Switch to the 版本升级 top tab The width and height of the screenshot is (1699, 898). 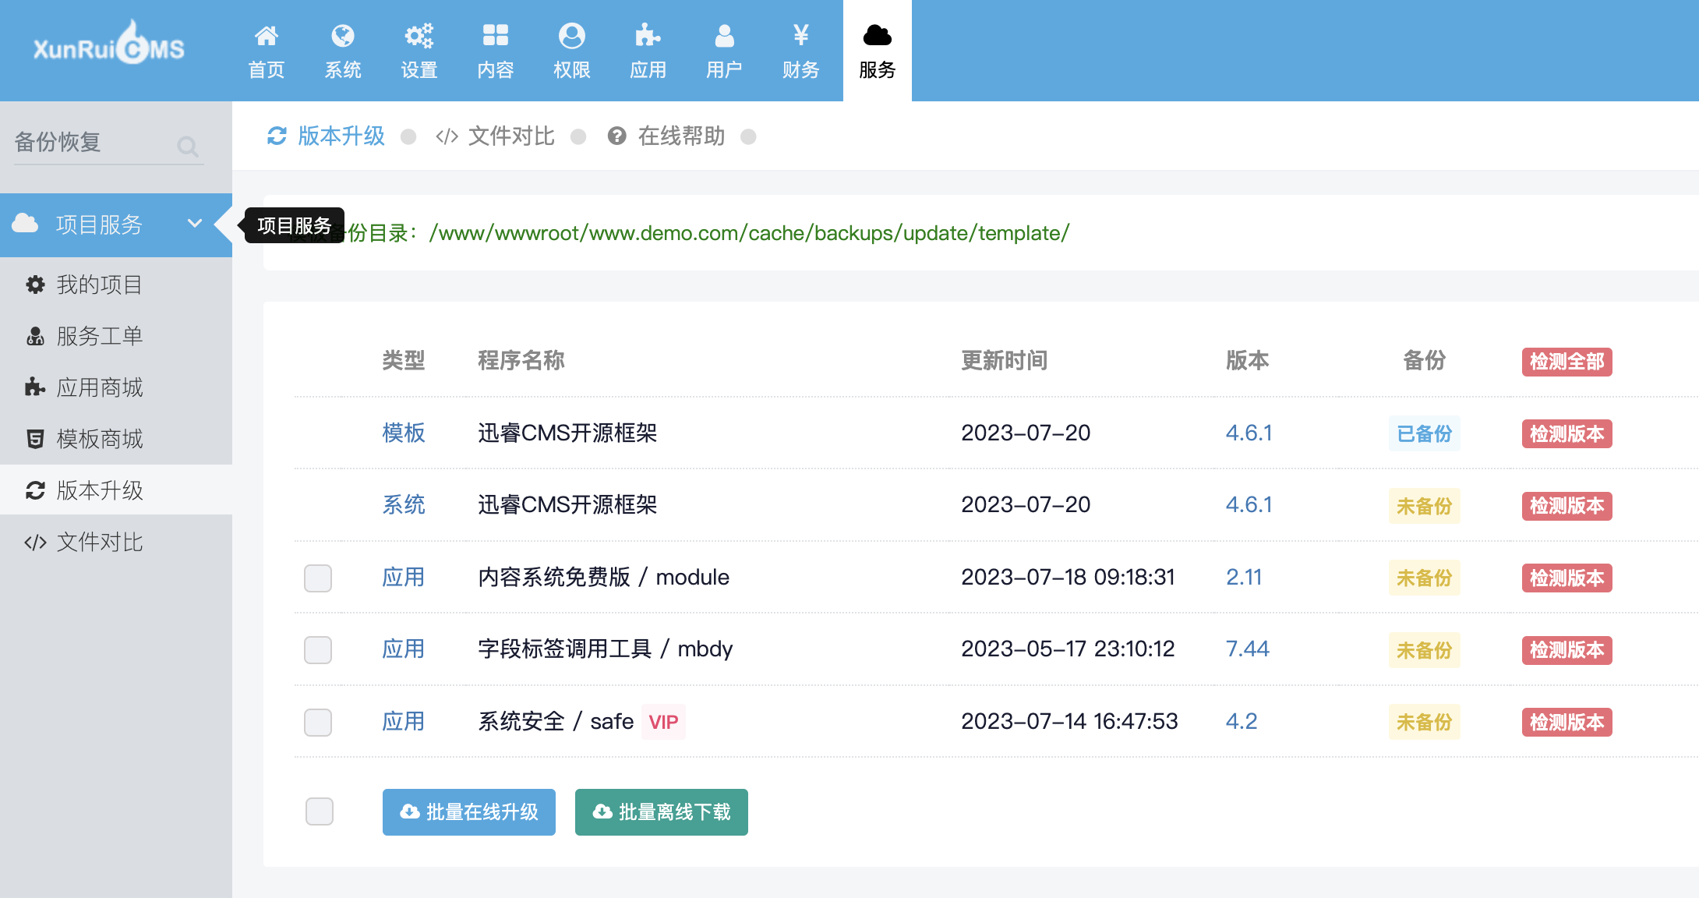tap(326, 136)
